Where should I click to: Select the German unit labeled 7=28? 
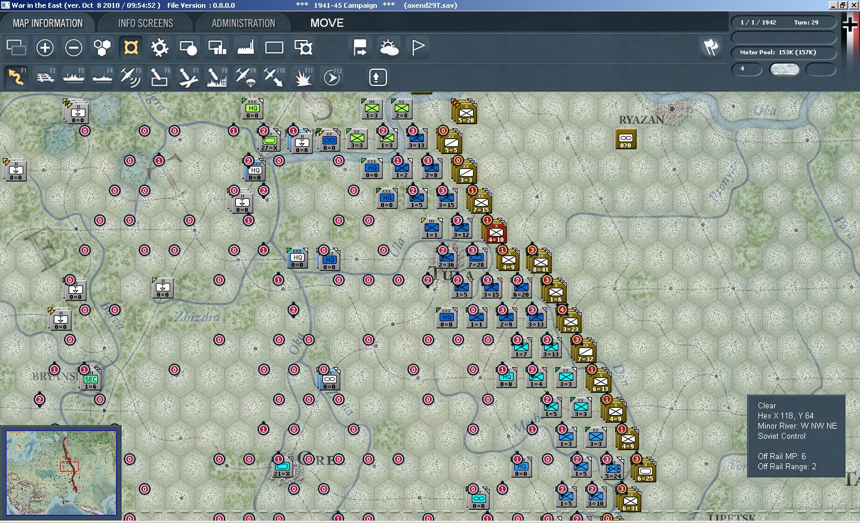coord(476,258)
